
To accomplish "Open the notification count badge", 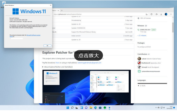I will coord(174,107).
